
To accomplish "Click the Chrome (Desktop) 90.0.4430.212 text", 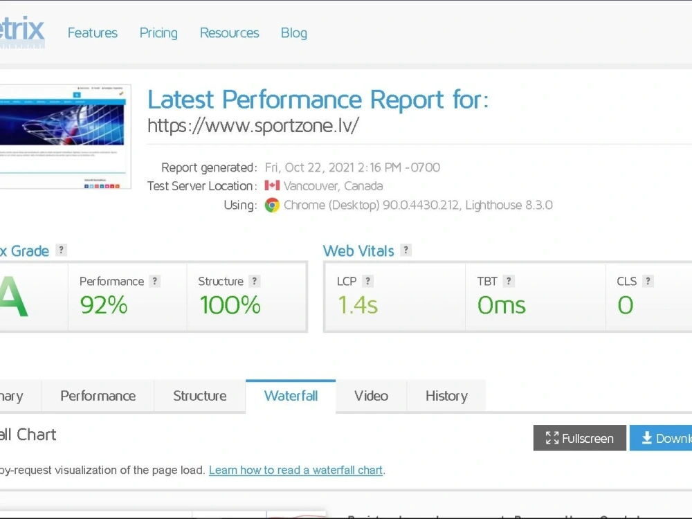I will pyautogui.click(x=418, y=205).
